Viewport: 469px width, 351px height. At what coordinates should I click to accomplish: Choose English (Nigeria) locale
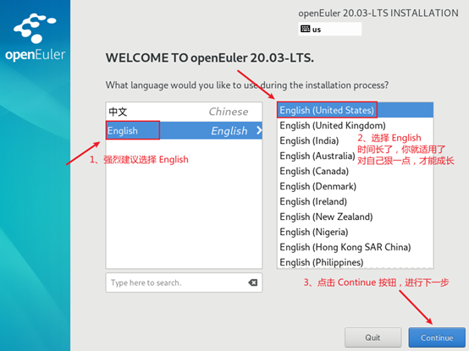pos(355,232)
